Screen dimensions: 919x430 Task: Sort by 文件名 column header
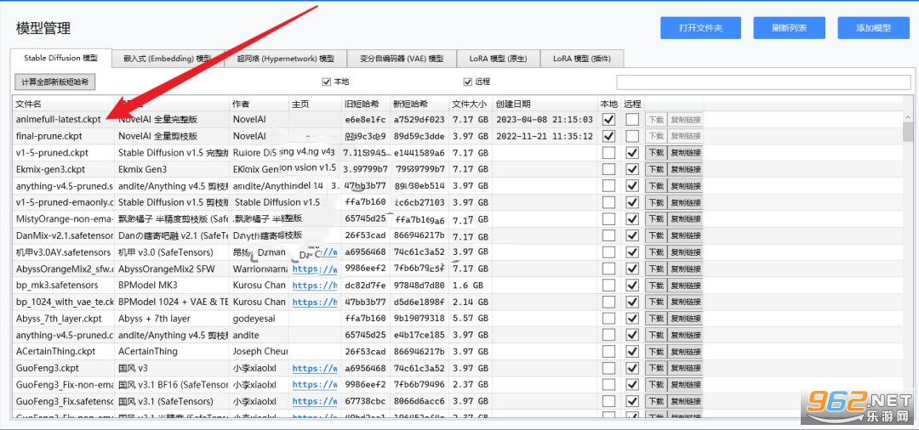point(63,104)
